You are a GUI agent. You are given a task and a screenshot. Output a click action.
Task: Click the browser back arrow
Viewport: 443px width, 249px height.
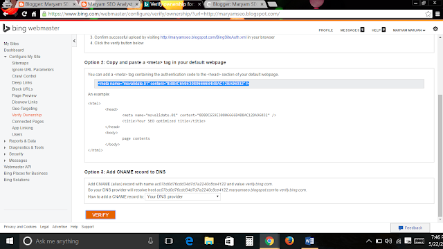[x=6, y=14]
